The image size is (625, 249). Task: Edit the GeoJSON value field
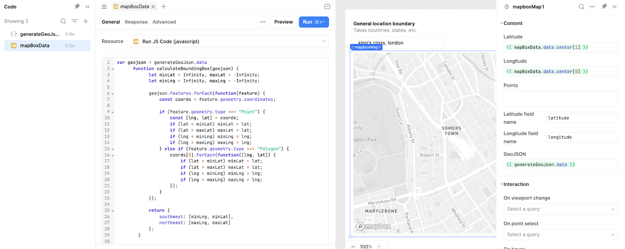coord(561,165)
